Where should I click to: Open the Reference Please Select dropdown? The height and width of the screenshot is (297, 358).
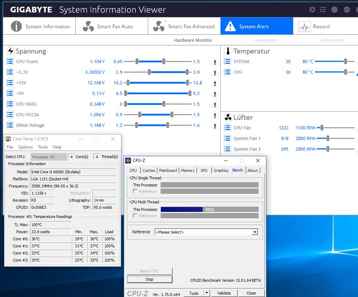(x=206, y=232)
